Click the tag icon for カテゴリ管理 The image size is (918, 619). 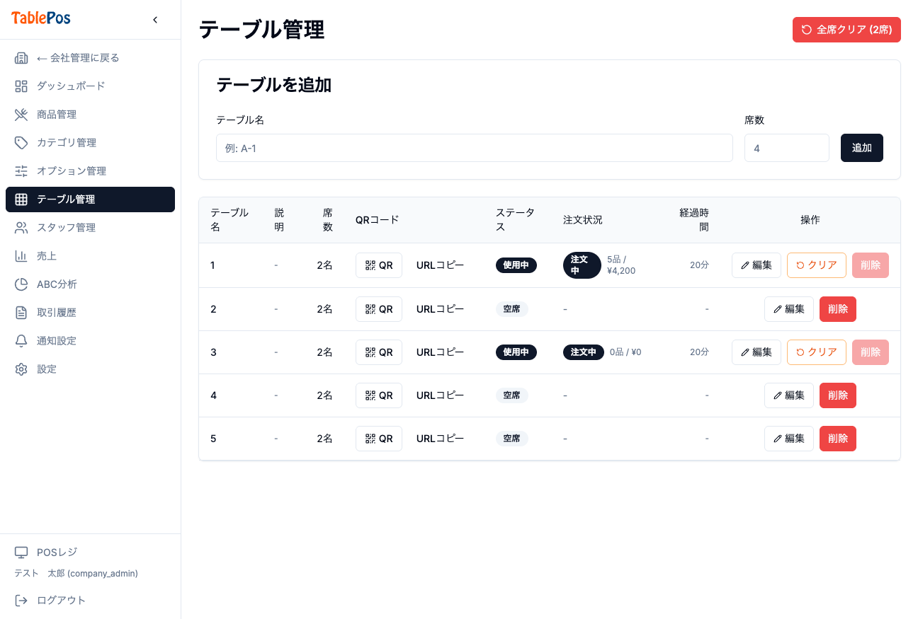[21, 143]
